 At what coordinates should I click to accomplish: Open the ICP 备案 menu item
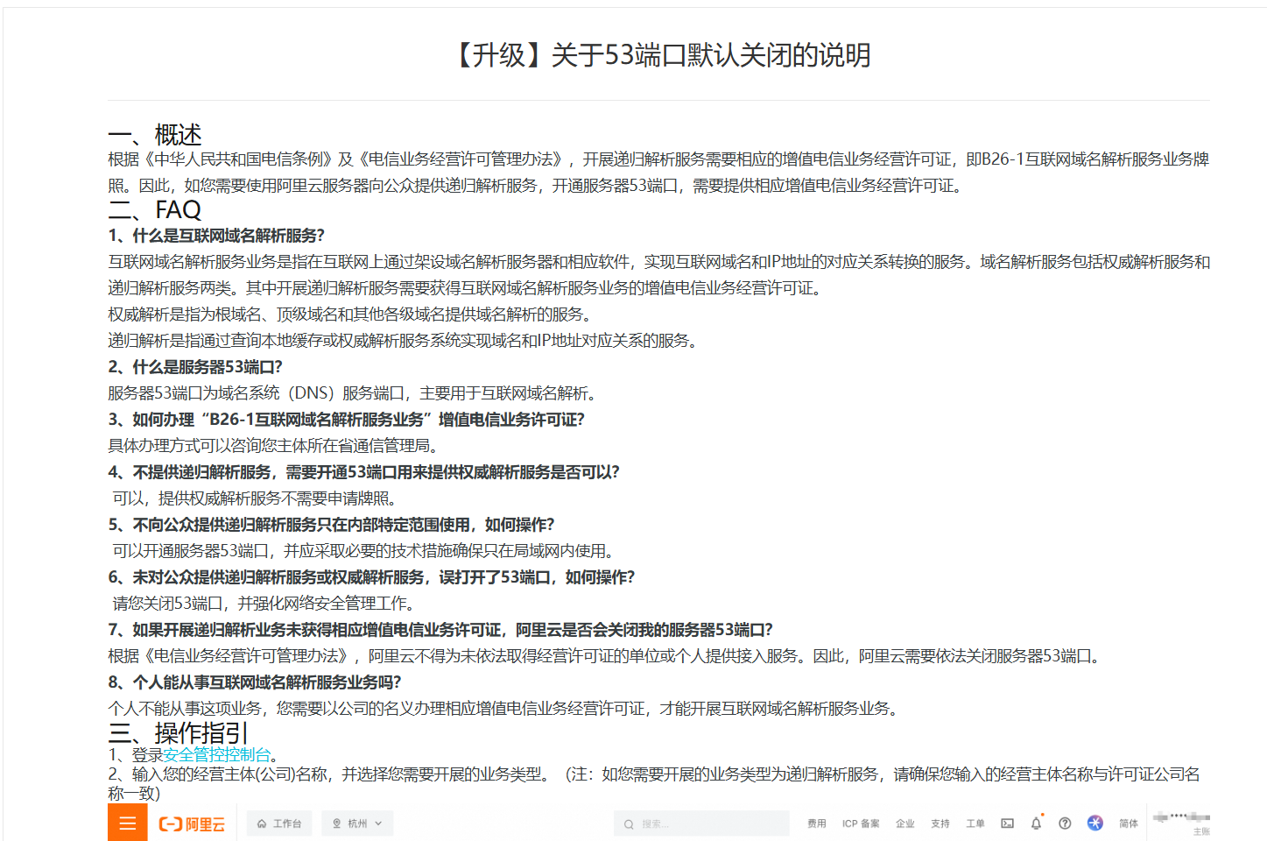[861, 823]
